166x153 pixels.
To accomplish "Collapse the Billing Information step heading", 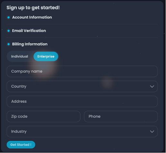I will tap(30, 44).
